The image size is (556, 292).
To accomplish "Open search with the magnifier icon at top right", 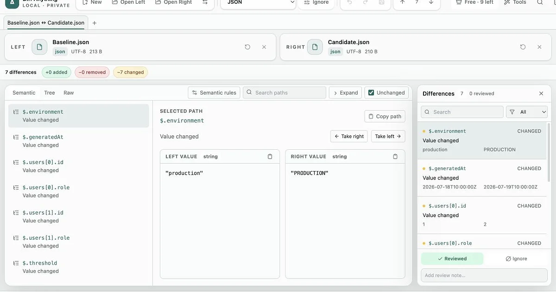I will 540,2.
